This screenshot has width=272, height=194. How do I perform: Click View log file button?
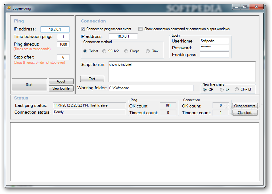(x=61, y=88)
